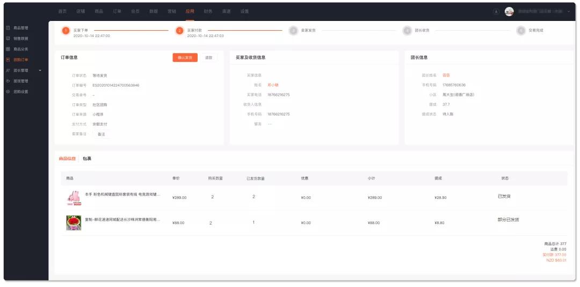Go to 提现管理 in sidebar

coord(21,81)
